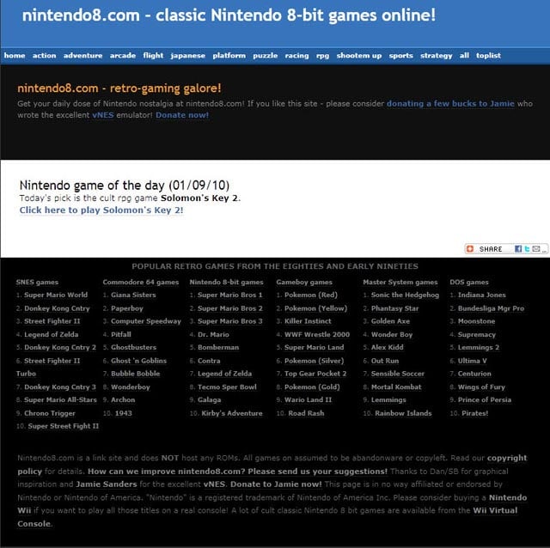
Task: Share the page via email envelope icon
Action: [x=536, y=249]
